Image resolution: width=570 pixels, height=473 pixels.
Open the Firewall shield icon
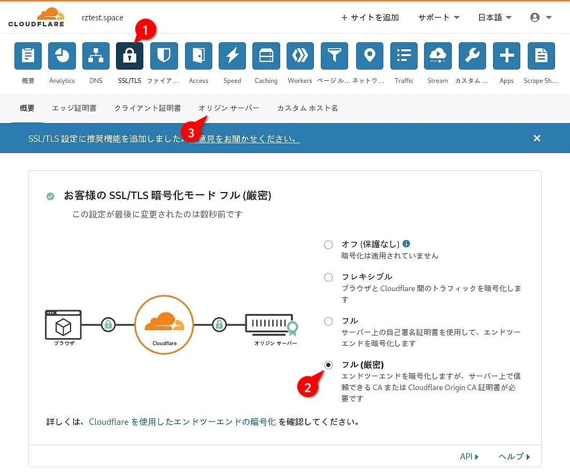[164, 56]
